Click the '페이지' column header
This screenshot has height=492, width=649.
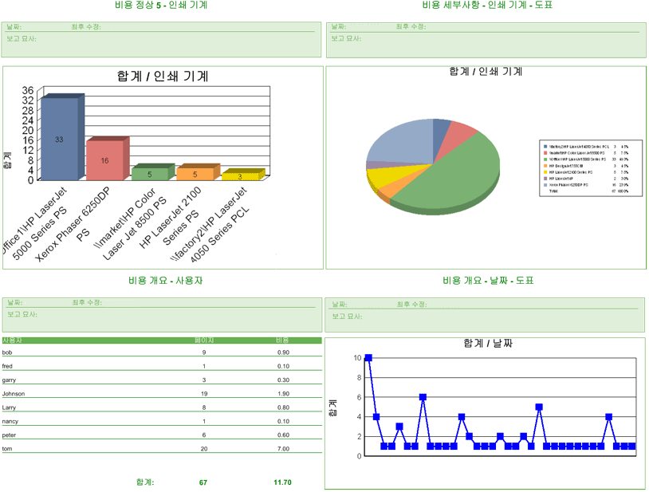pos(204,340)
